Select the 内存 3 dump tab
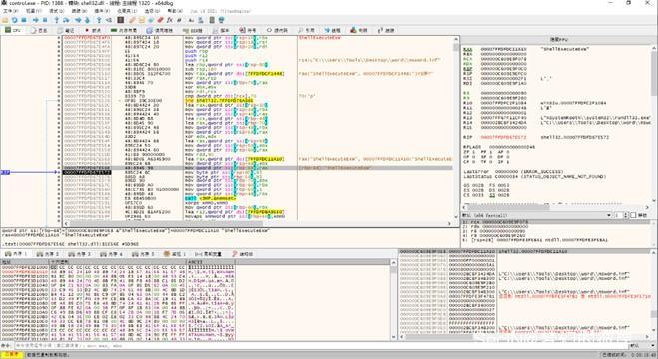 [80, 254]
